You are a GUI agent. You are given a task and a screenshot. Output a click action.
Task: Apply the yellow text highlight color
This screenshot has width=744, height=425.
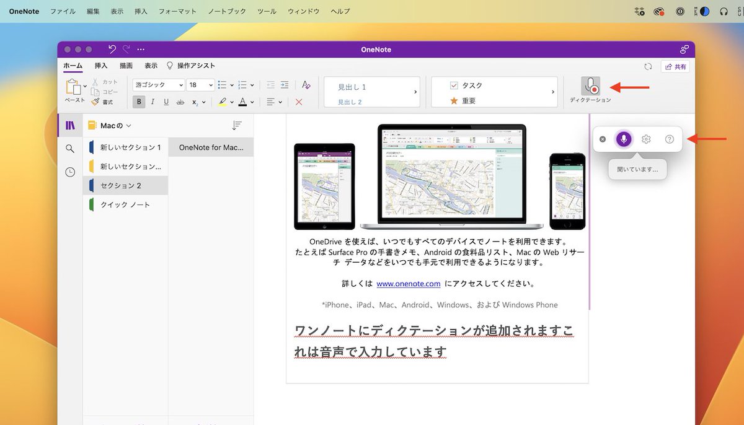(223, 102)
